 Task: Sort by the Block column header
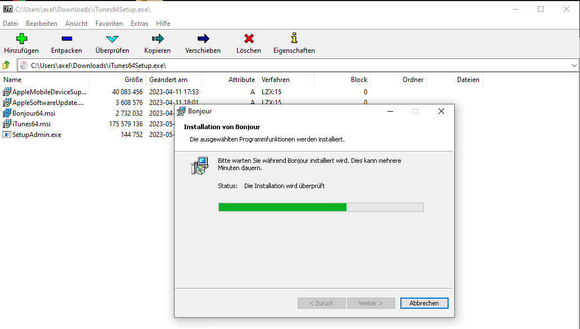click(342, 80)
